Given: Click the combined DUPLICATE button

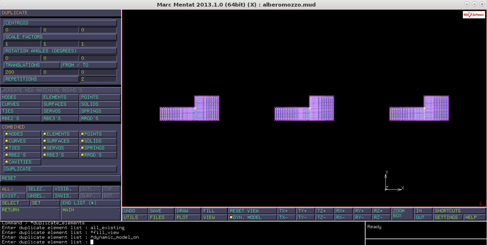Looking at the screenshot, I should [x=60, y=169].
